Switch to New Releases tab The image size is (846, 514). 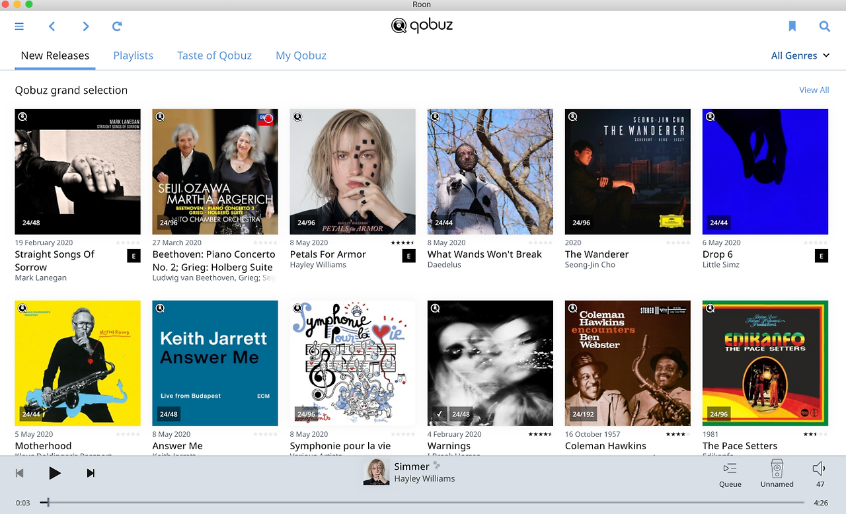(55, 55)
